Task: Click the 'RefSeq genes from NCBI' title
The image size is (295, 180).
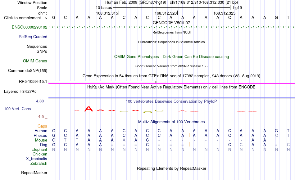Action: coord(172,32)
